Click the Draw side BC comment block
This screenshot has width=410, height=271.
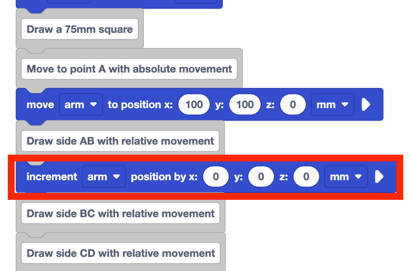[120, 214]
